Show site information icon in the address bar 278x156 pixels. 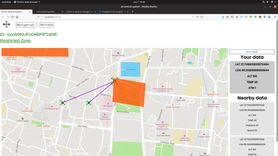pyautogui.click(x=42, y=17)
